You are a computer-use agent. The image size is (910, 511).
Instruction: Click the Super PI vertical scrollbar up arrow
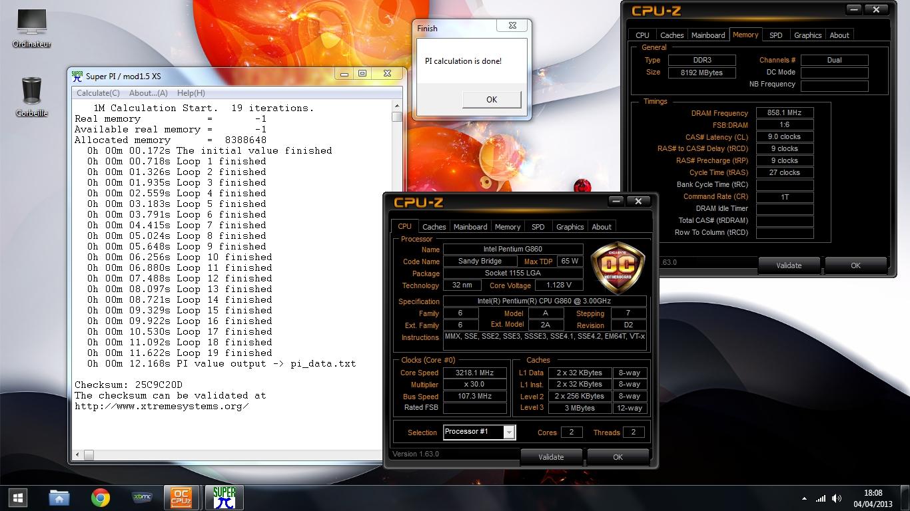397,106
